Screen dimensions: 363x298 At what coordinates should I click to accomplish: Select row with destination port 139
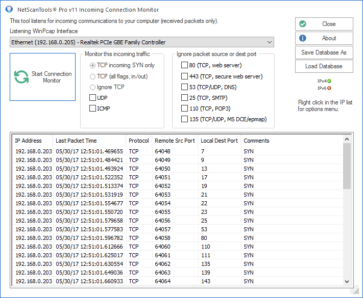pyautogui.click(x=177, y=273)
